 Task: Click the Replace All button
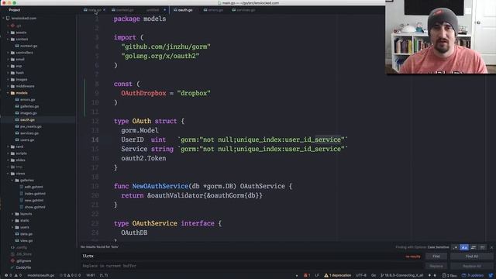(x=472, y=266)
